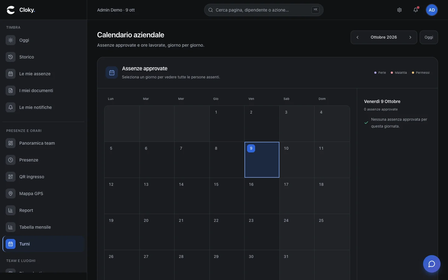Image resolution: width=448 pixels, height=280 pixels.
Task: Select highlighted day 9 in calendar
Action: 262,160
